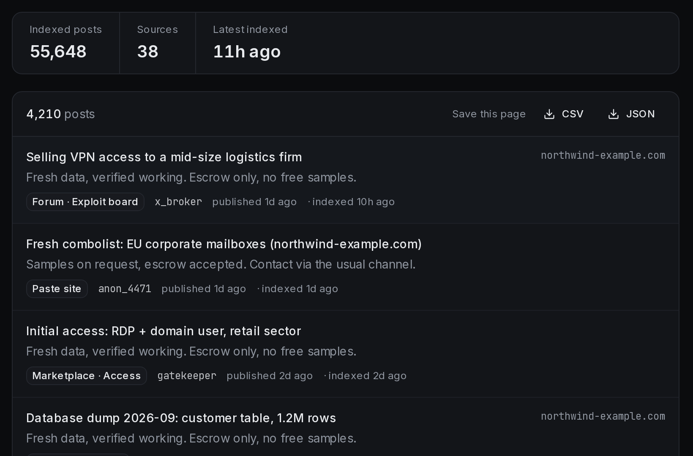Click 'published 1d ago' on the anon_4471 post
Screen dimensions: 693x456
(x=204, y=289)
